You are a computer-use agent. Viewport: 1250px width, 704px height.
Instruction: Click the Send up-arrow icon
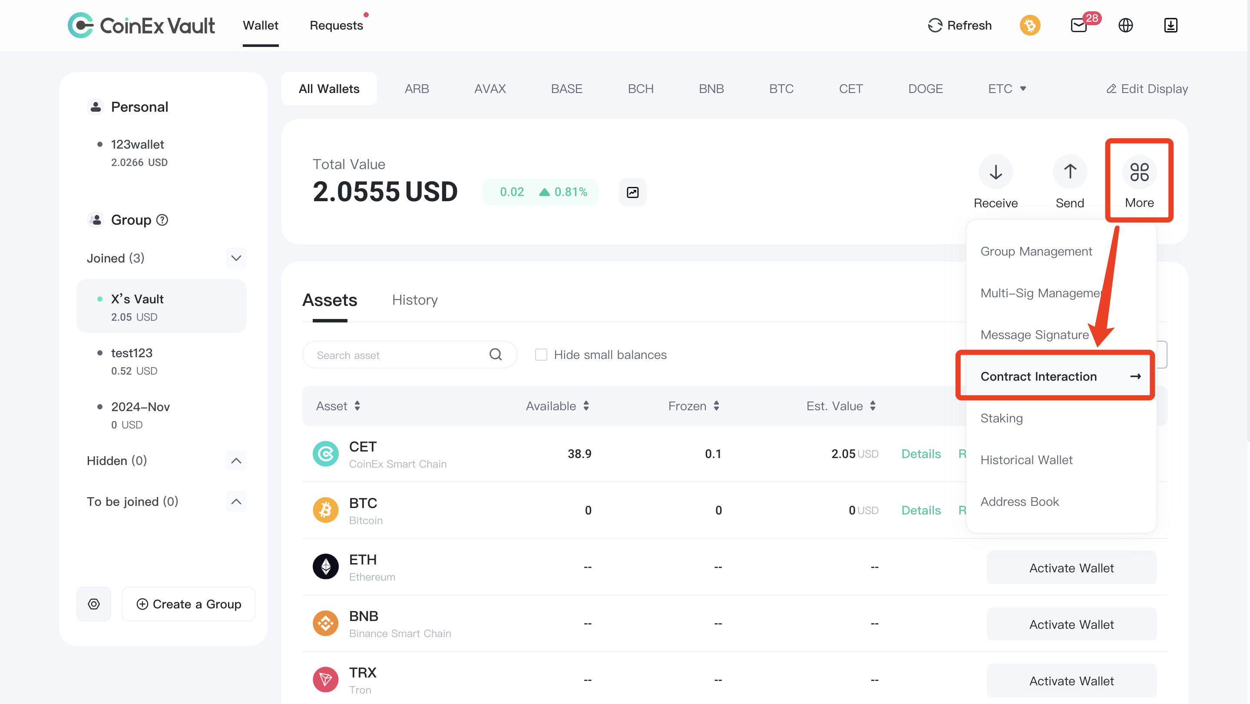pos(1070,172)
